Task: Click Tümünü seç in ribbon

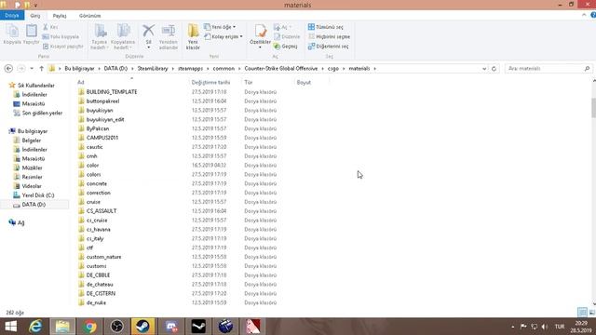Action: (325, 27)
